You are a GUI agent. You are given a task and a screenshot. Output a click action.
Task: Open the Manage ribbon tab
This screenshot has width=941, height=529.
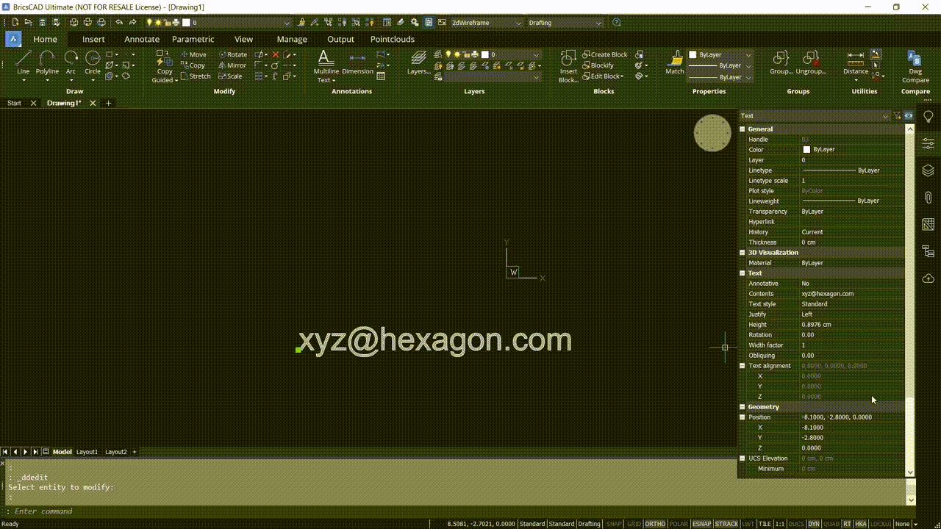pyautogui.click(x=292, y=39)
